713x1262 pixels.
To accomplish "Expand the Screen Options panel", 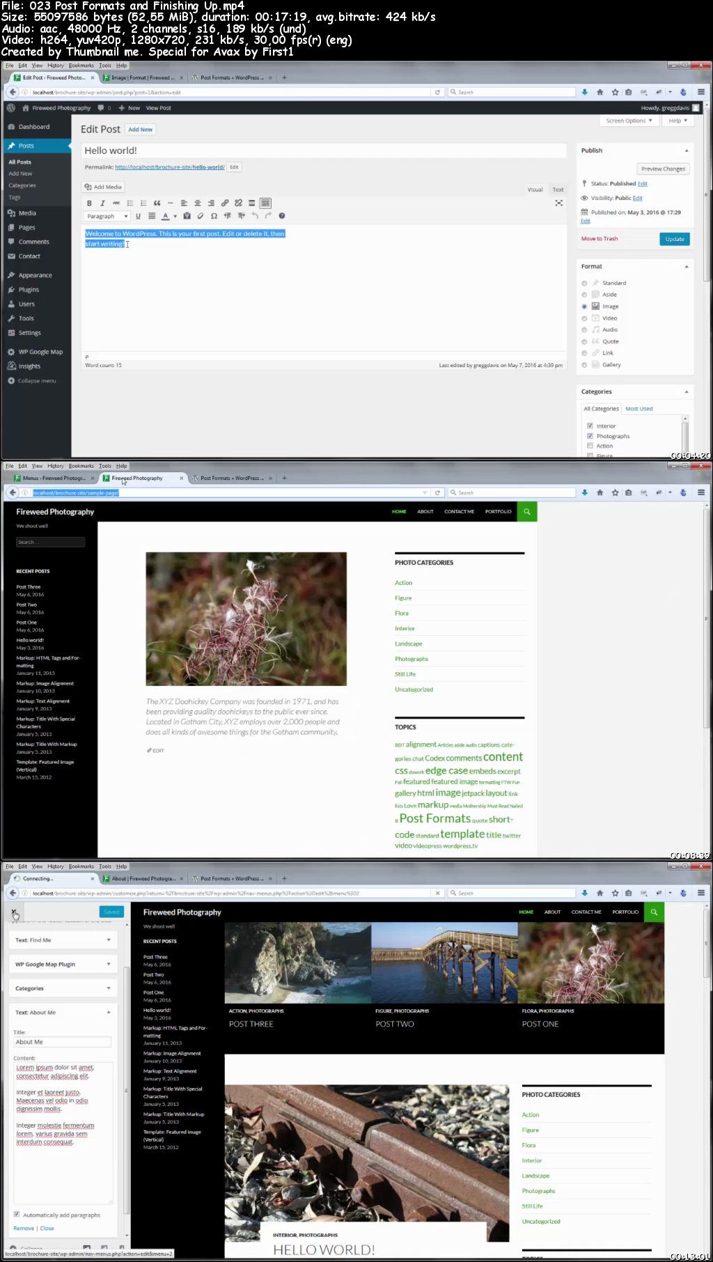I will 629,120.
